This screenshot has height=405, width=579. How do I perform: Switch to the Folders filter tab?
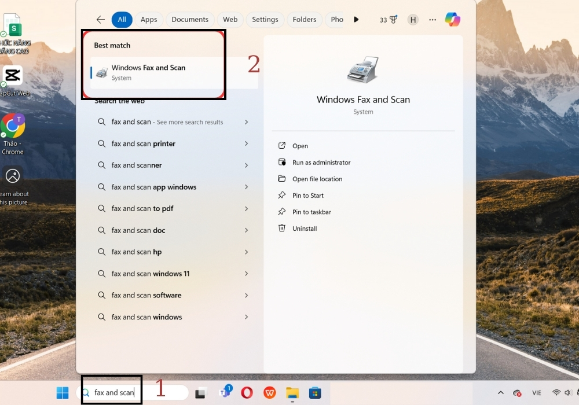pos(305,20)
